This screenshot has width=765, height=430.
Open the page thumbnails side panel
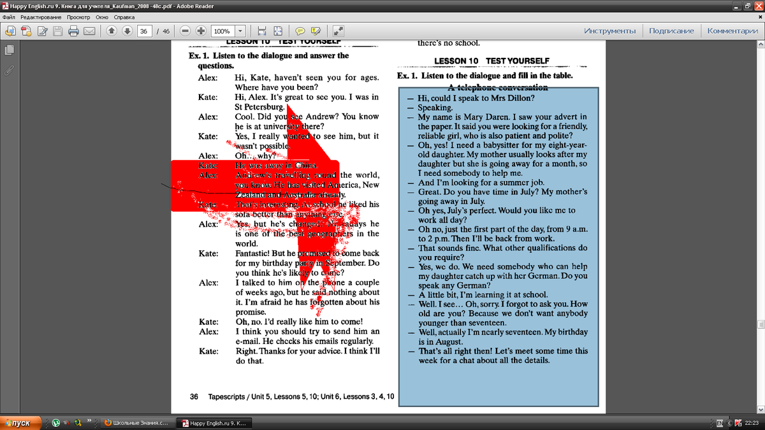pyautogui.click(x=9, y=50)
